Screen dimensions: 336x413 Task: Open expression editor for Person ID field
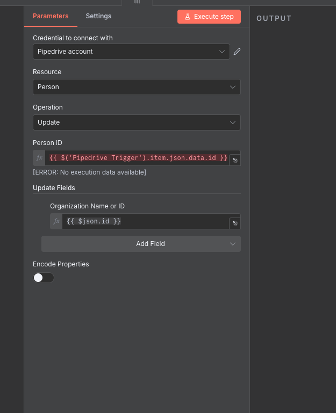[235, 160]
